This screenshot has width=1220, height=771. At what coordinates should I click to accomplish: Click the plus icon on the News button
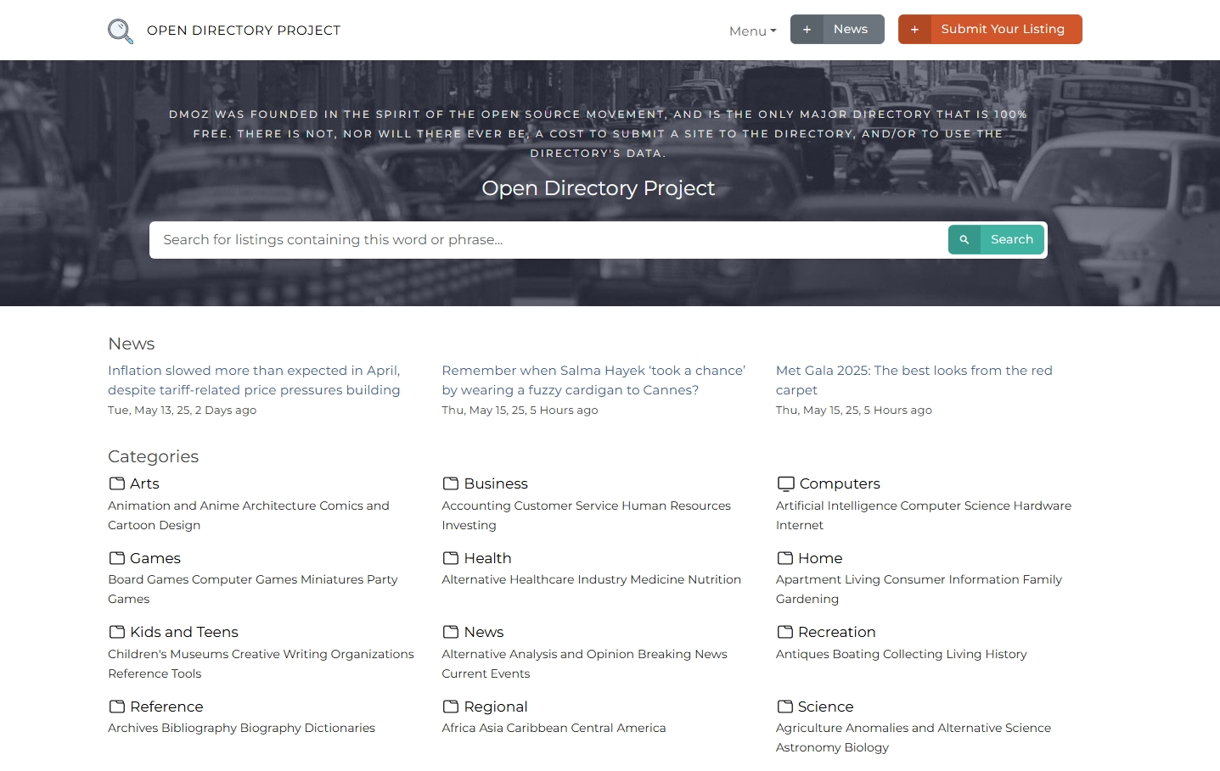[x=807, y=28]
